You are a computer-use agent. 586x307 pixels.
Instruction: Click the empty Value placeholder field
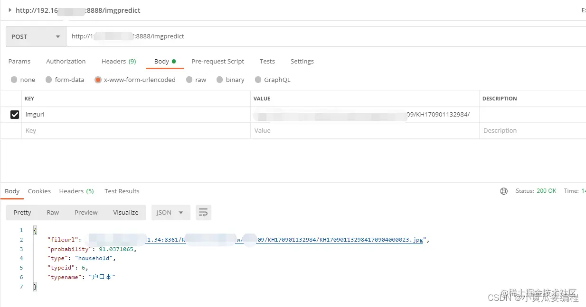pos(365,131)
